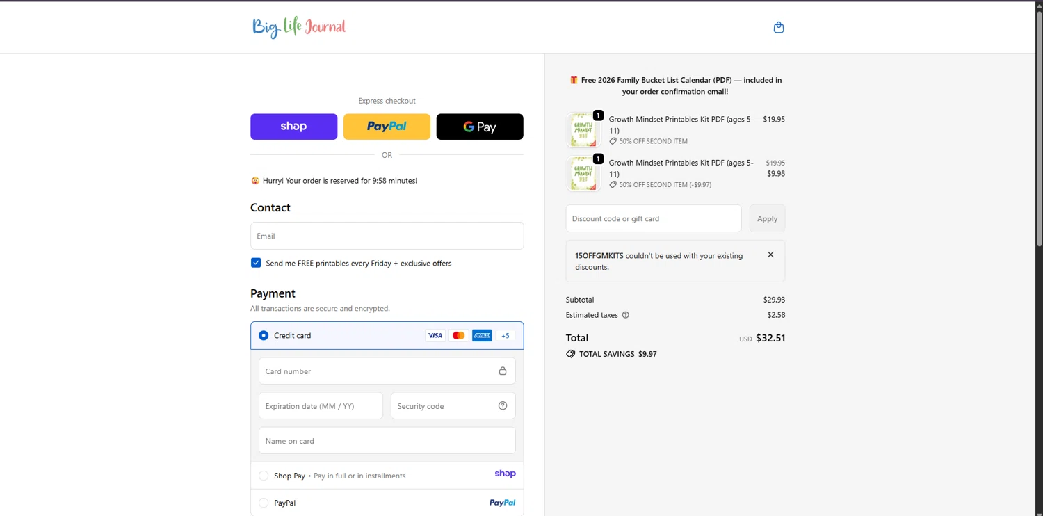The image size is (1043, 516).
Task: Focus the Name on card field
Action: point(387,441)
